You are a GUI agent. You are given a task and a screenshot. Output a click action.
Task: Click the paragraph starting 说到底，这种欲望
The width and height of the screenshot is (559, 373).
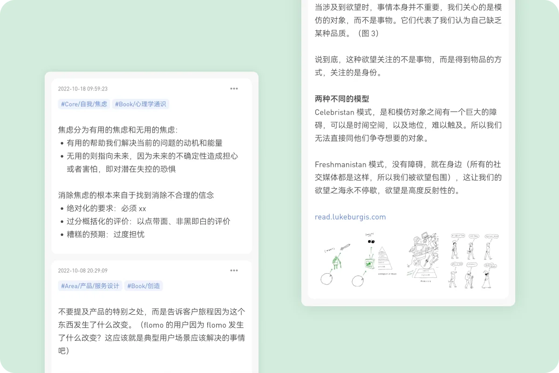409,66
